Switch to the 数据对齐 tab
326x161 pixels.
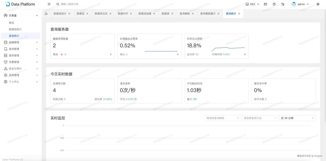coord(123,14)
